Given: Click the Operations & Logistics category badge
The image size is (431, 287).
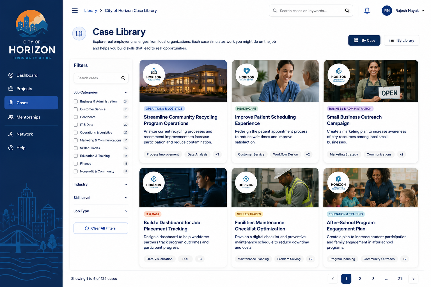Looking at the screenshot, I should (164, 109).
